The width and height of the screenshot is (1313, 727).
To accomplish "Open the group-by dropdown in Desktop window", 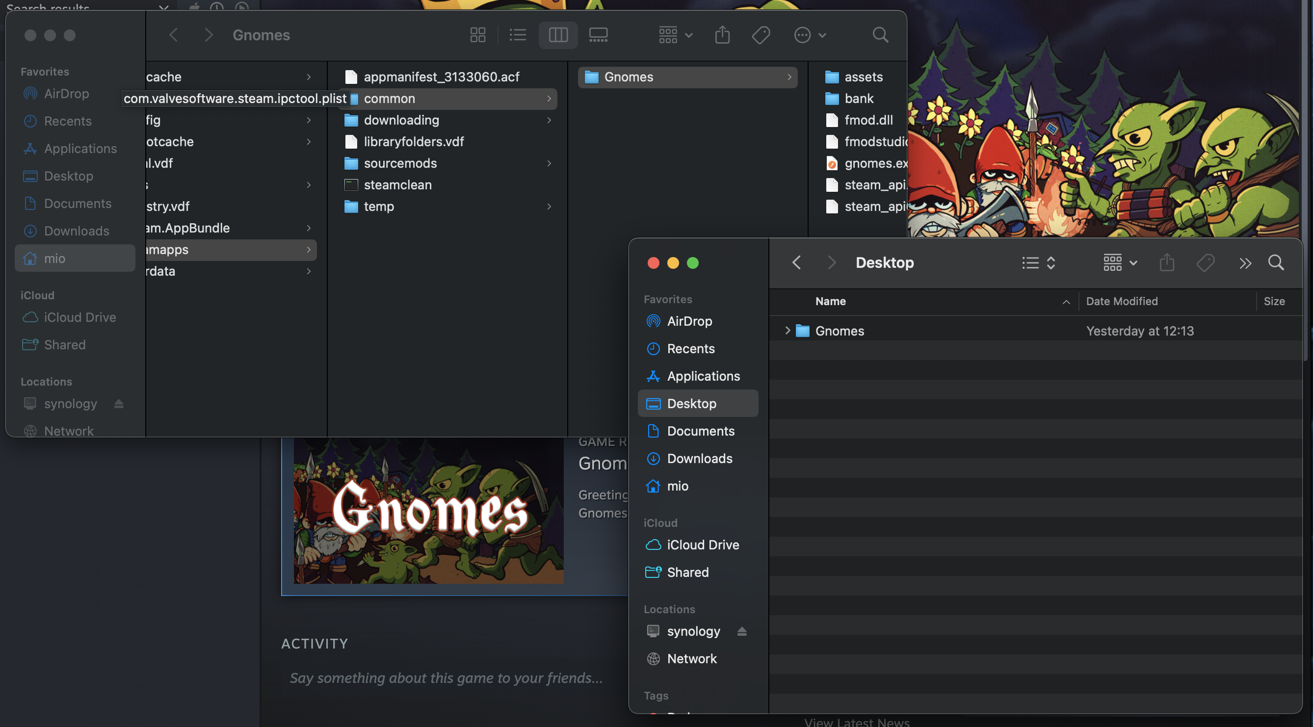I will click(x=1120, y=263).
